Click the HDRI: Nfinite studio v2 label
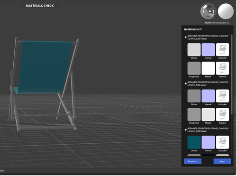The width and height of the screenshot is (237, 176). pos(217,23)
